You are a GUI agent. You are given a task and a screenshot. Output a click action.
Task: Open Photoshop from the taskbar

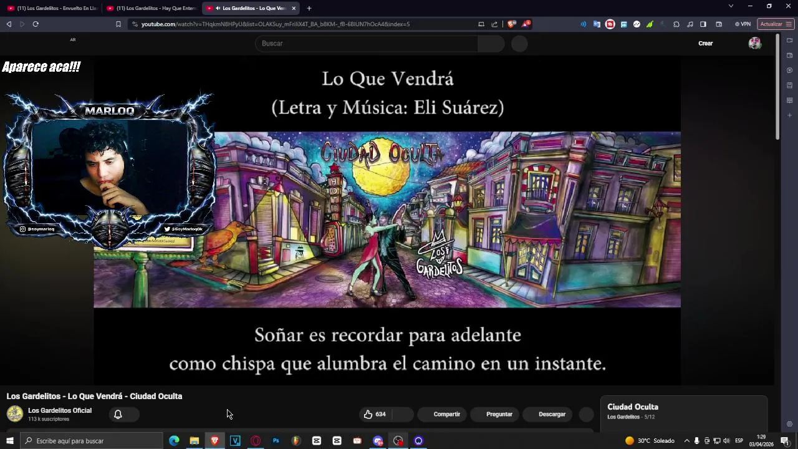[x=276, y=441]
